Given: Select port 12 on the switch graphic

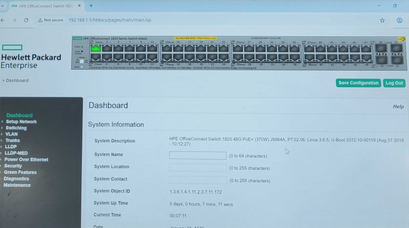Looking at the screenshot, I should pyautogui.click(x=152, y=57).
